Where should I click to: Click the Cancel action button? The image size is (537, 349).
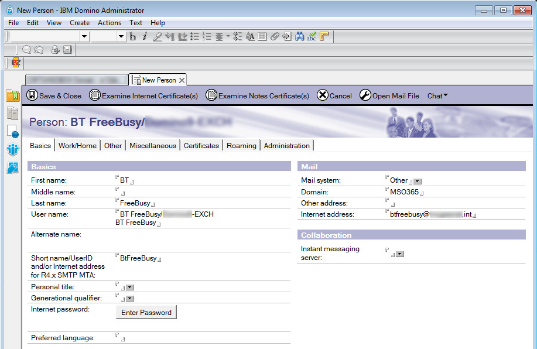(x=334, y=95)
